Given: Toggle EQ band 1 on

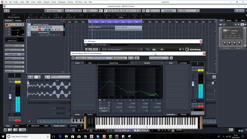Looking at the screenshot, I should tap(113, 100).
